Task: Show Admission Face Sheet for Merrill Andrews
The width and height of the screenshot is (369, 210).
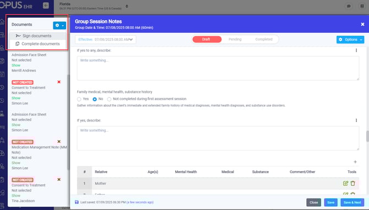Action: tap(16, 65)
